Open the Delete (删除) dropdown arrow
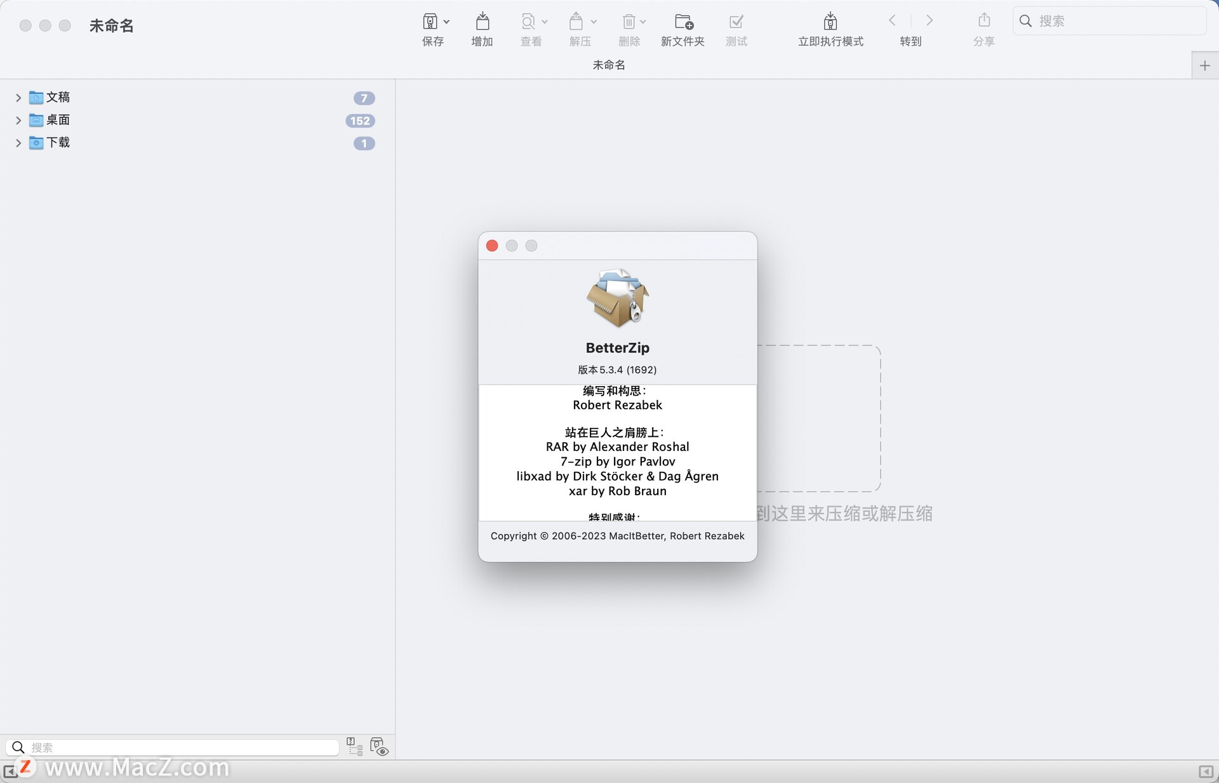The height and width of the screenshot is (783, 1219). (x=643, y=22)
